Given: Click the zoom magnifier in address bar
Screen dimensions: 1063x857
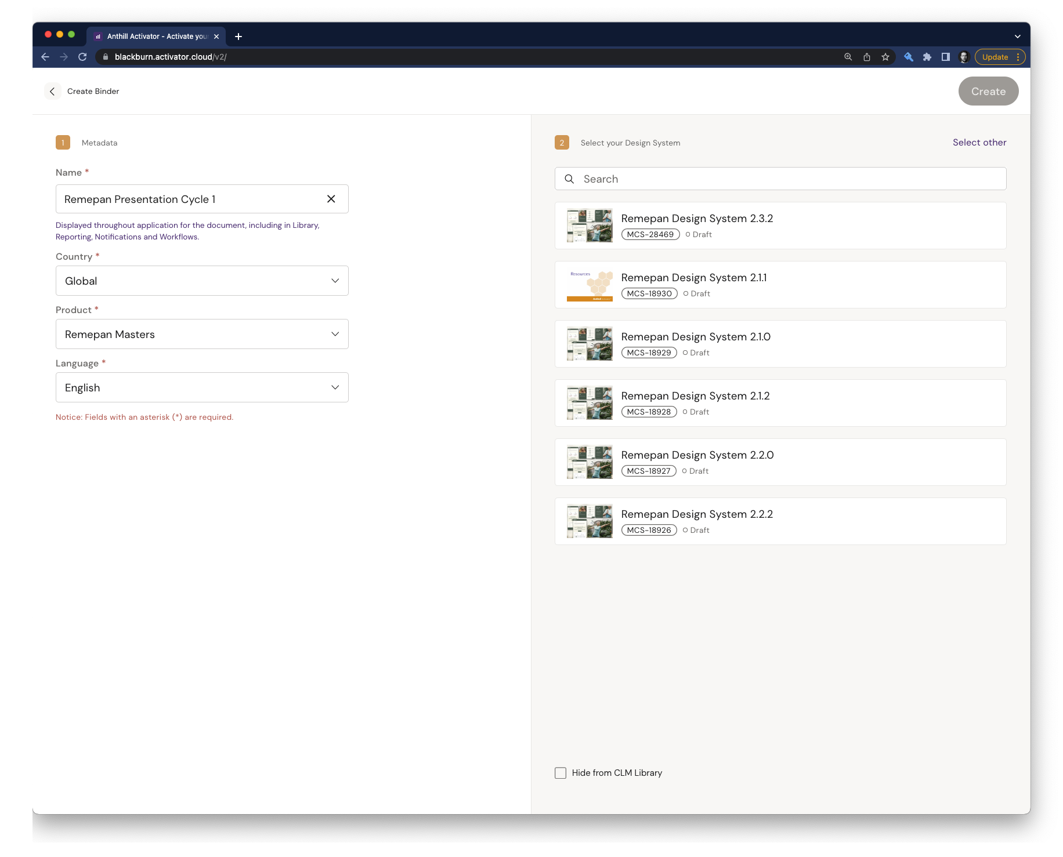Looking at the screenshot, I should click(848, 57).
